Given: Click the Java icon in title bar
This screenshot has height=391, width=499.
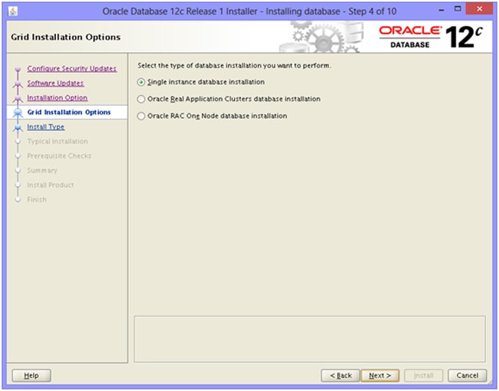Looking at the screenshot, I should click(13, 11).
